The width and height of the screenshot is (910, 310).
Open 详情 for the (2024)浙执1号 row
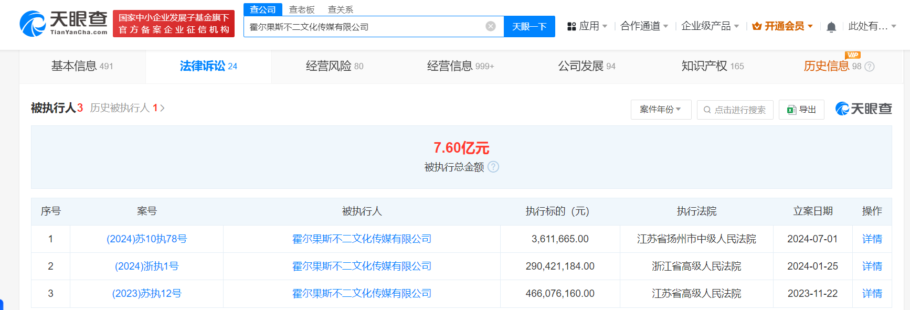(x=872, y=266)
